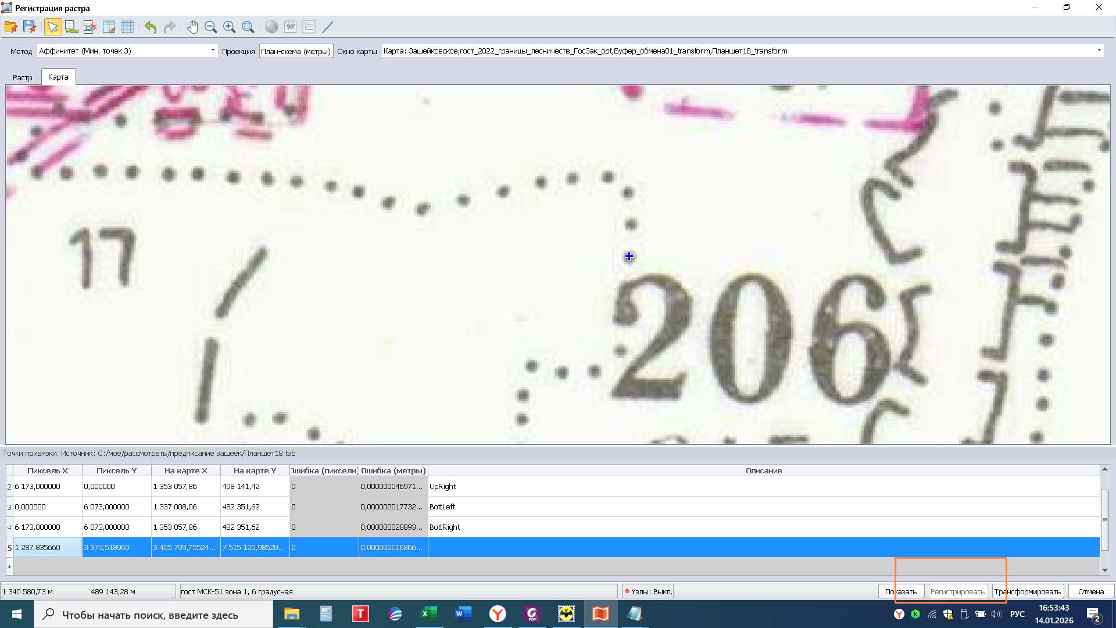1116x628 pixels.
Task: Switch to the Растр tab
Action: click(x=23, y=77)
